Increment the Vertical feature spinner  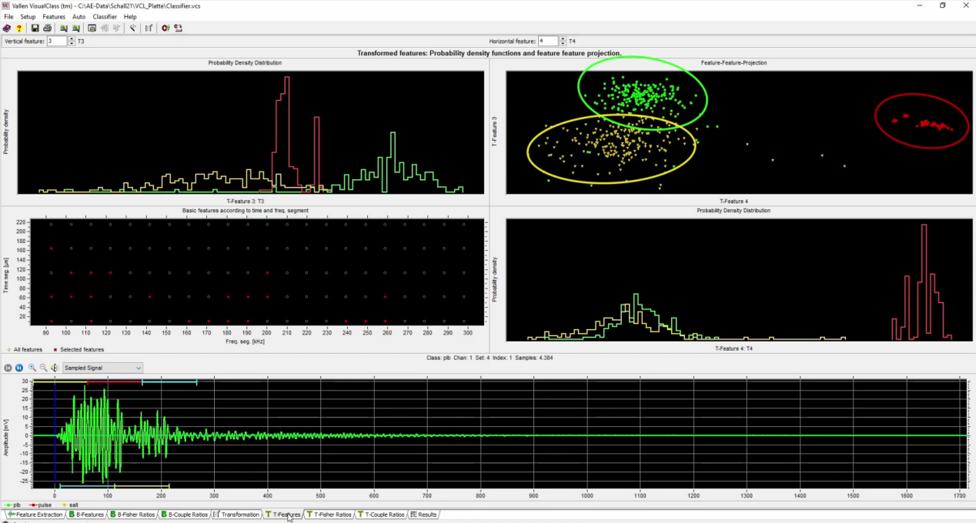[72, 38]
